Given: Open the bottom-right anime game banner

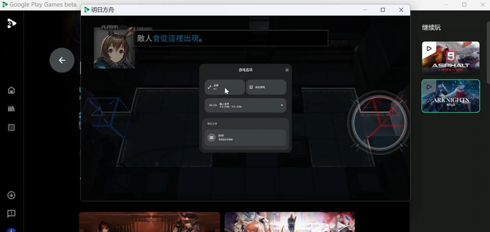Looking at the screenshot, I should pyautogui.click(x=289, y=222).
